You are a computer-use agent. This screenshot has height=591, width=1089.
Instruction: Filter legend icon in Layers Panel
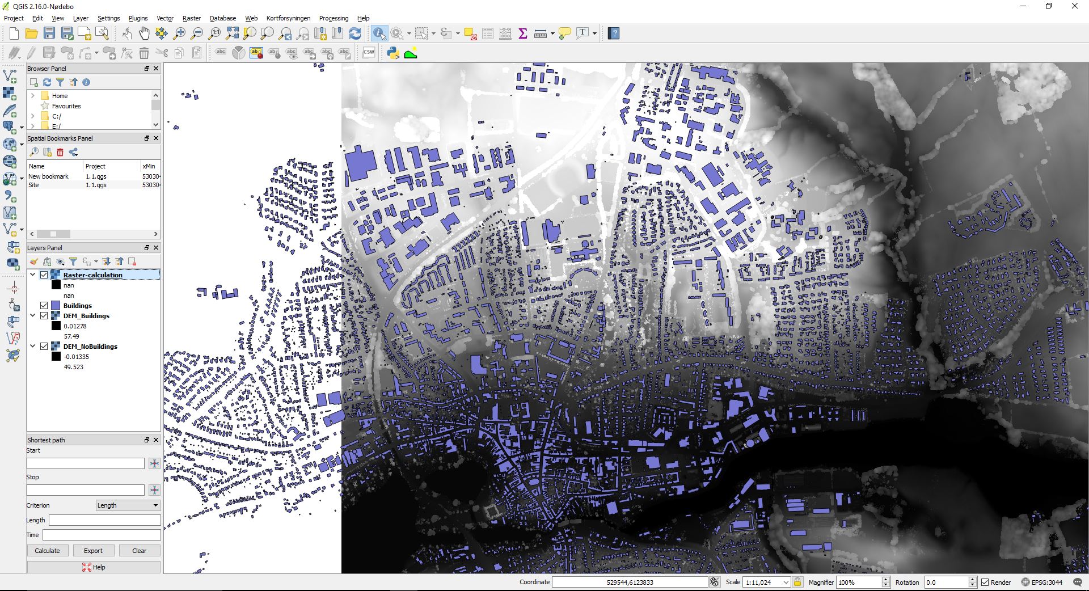73,261
